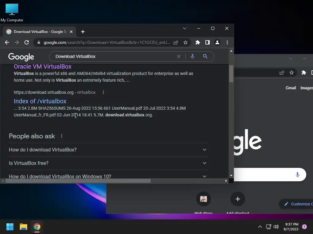This screenshot has height=234, width=313.
Task: Open the People also ask options menu
Action: coord(62,136)
